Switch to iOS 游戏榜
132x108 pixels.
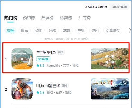click(119, 7)
